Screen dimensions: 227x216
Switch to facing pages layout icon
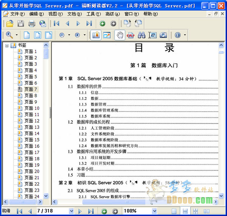coord(207,211)
